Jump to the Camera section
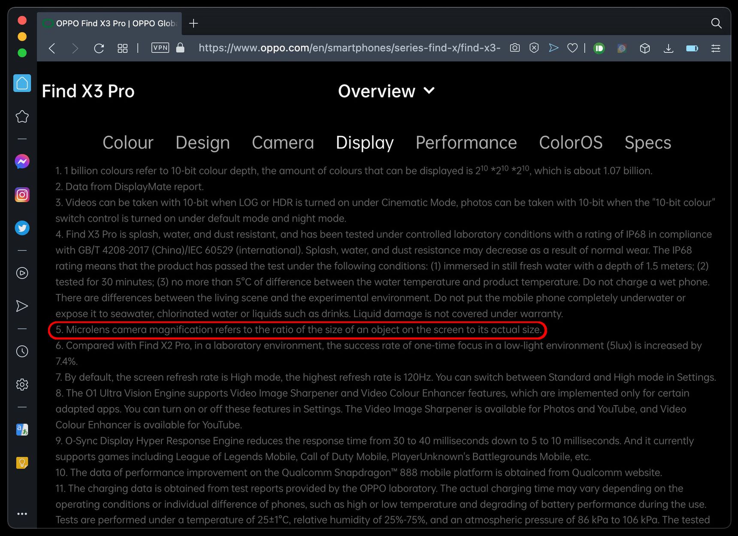738x536 pixels. click(x=283, y=142)
